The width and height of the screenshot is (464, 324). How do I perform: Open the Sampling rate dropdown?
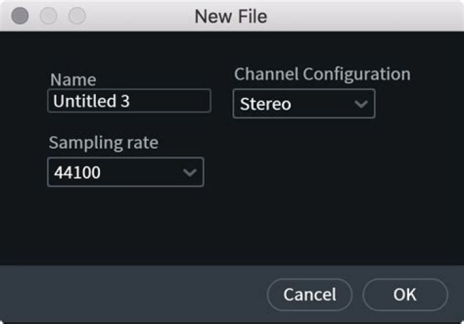click(125, 172)
